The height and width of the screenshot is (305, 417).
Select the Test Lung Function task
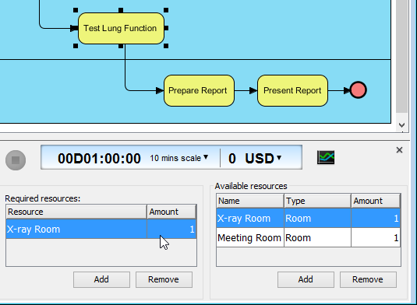pos(122,28)
